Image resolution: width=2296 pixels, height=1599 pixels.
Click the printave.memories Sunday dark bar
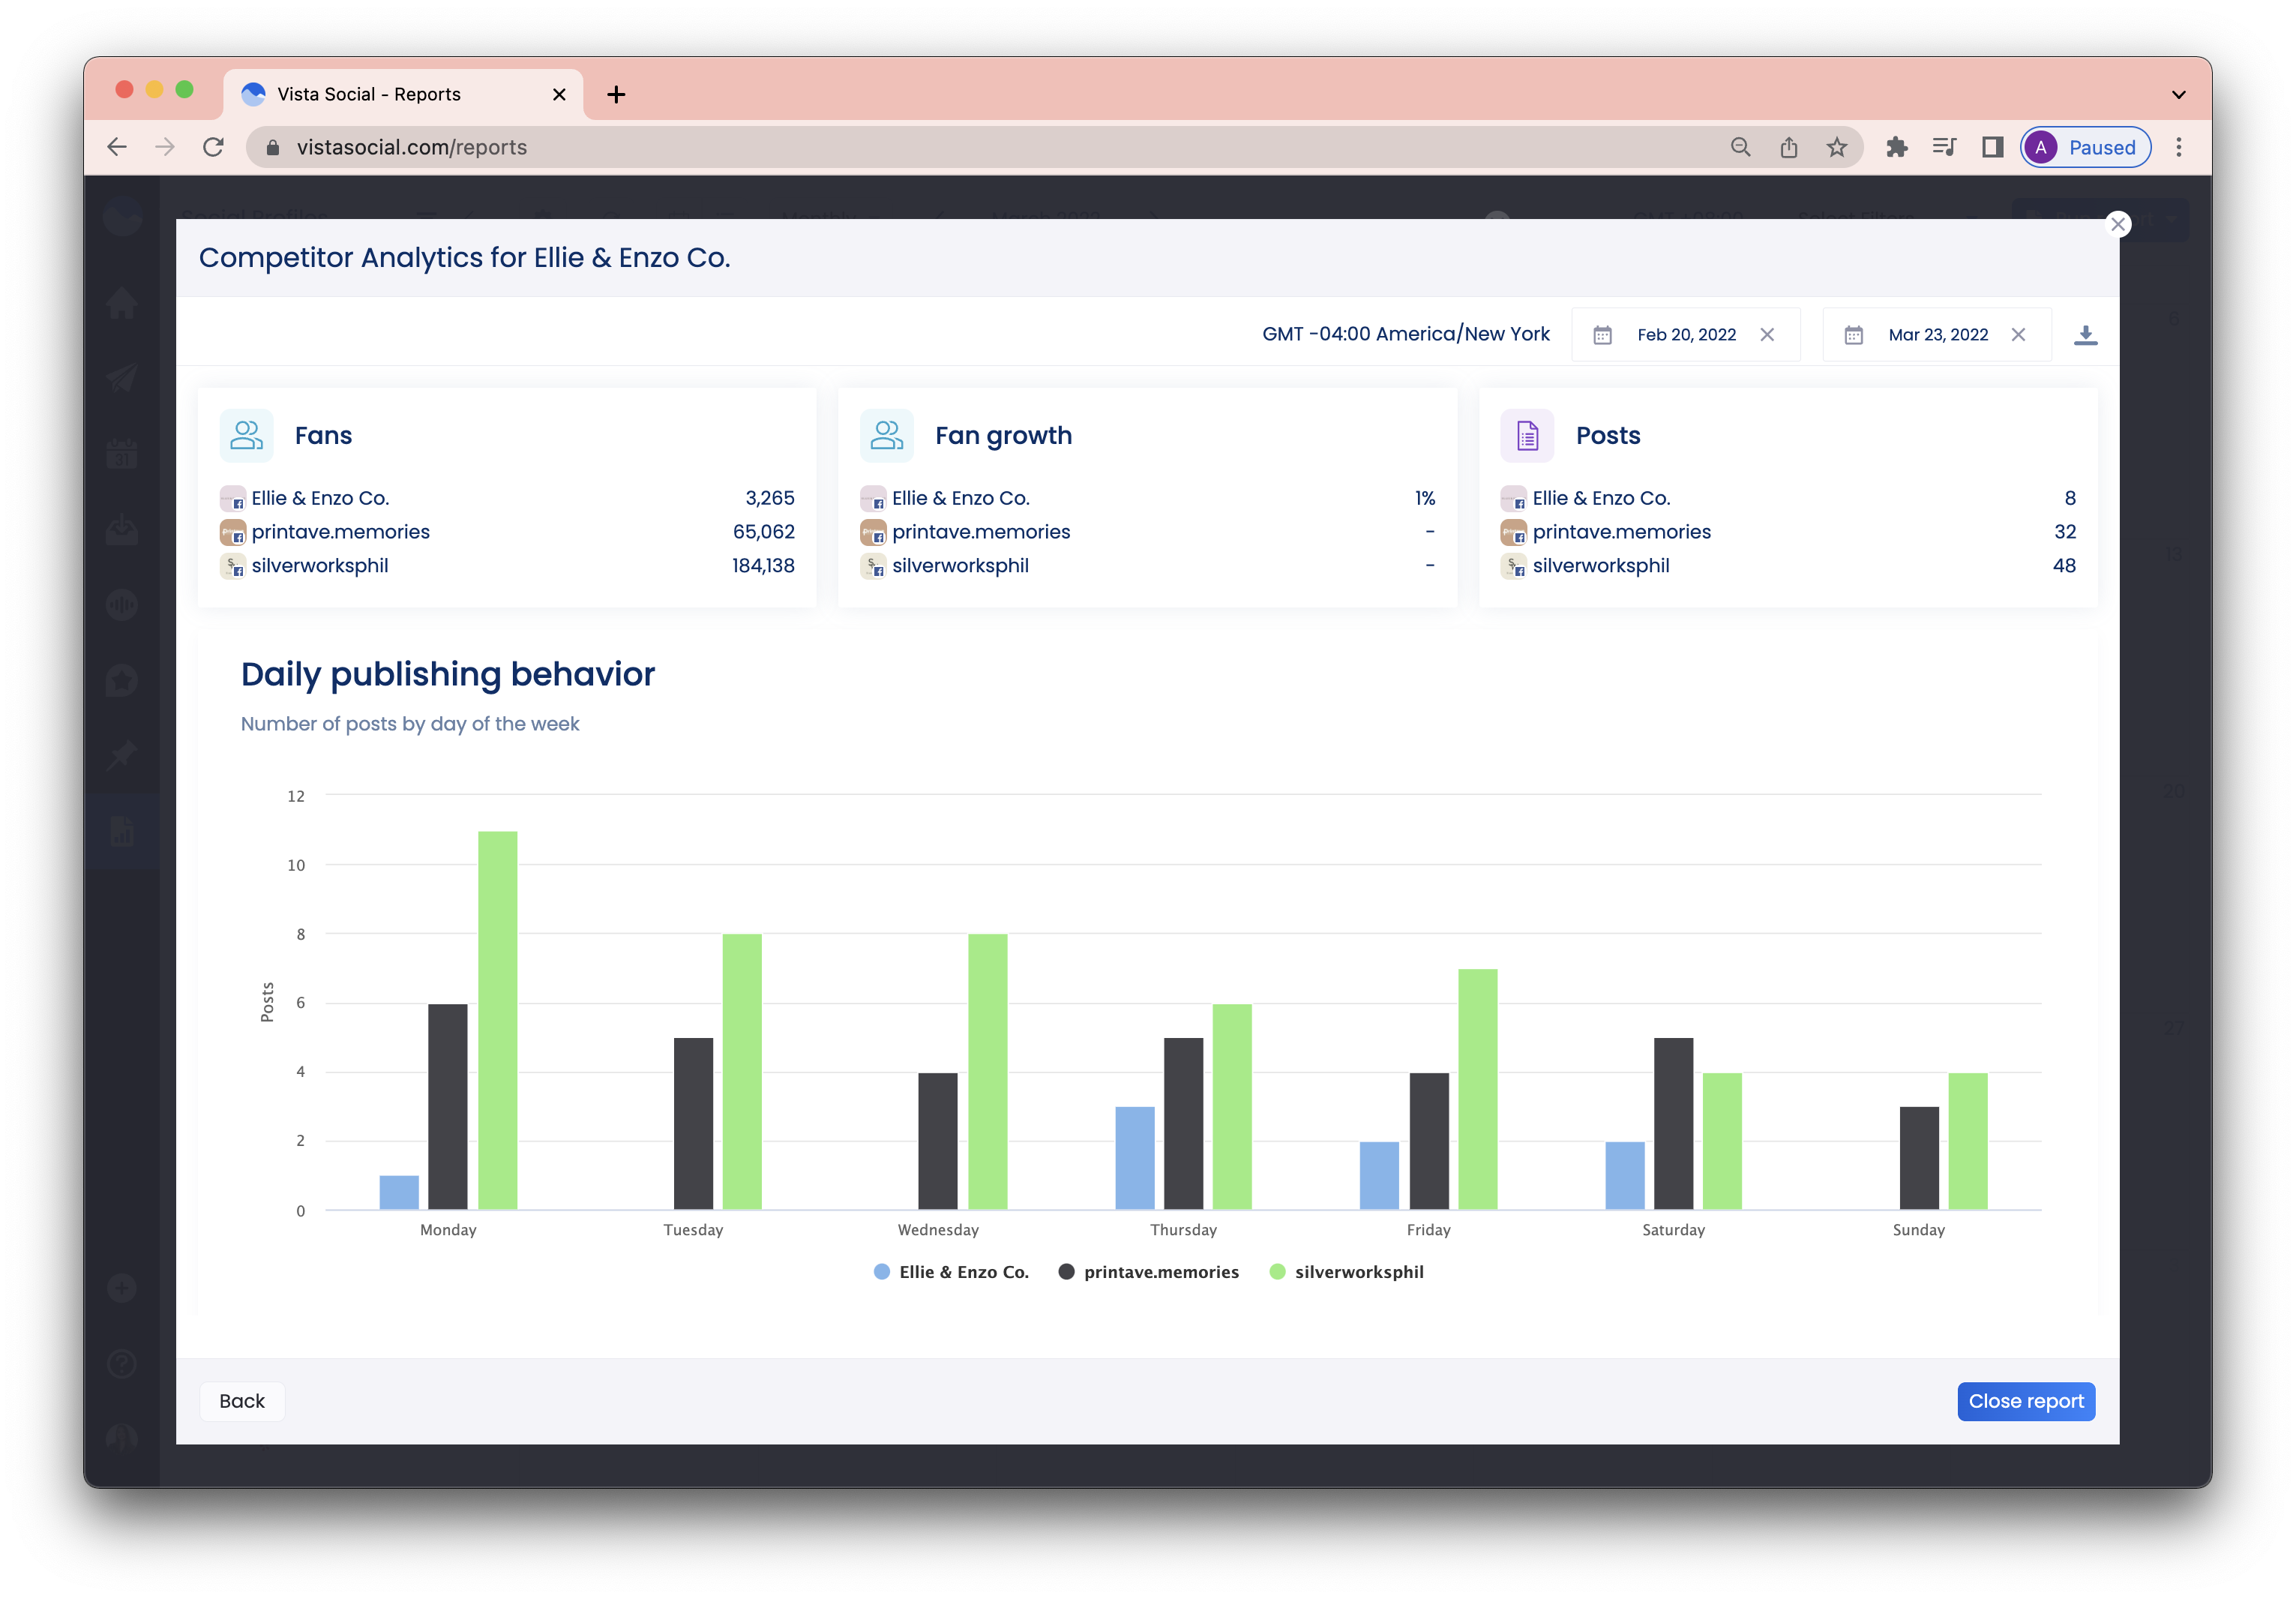(x=1918, y=1158)
